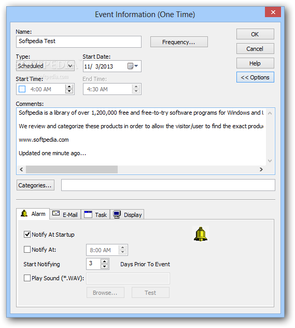The height and width of the screenshot is (328, 295).
Task: Click the monitor icon on Display tab
Action: point(117,215)
